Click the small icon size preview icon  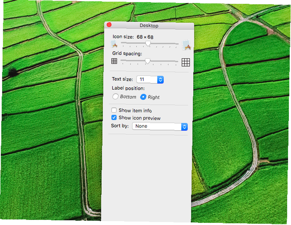point(114,44)
